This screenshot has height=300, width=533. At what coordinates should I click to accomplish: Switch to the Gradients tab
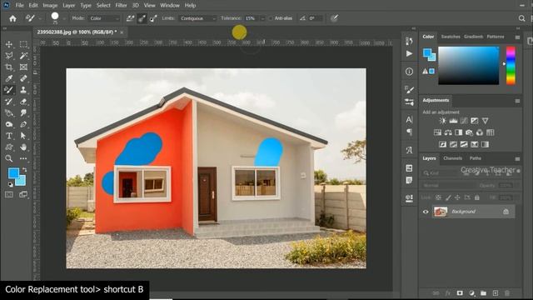point(473,37)
